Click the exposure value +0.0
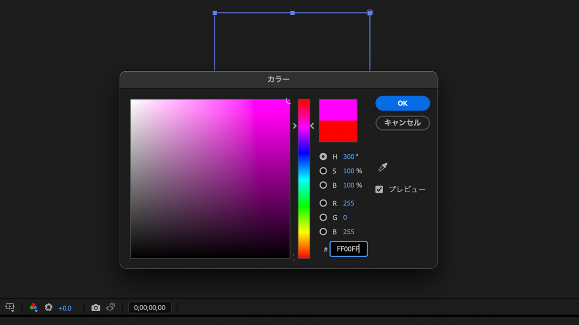Viewport: 579px width, 325px height. [65, 308]
